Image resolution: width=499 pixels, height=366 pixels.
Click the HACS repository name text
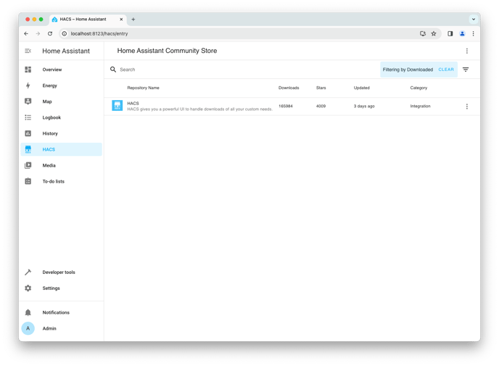pyautogui.click(x=133, y=104)
